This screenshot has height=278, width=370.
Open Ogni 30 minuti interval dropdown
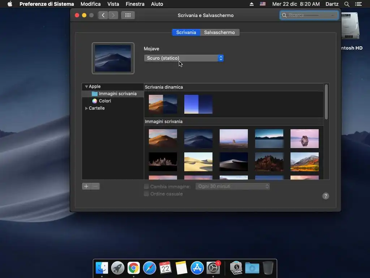(233, 186)
